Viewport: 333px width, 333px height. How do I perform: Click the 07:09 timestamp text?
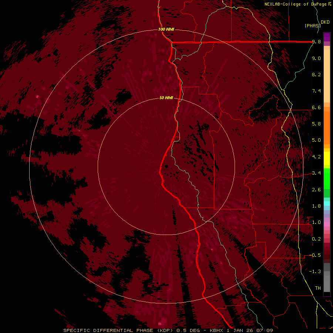(266, 330)
